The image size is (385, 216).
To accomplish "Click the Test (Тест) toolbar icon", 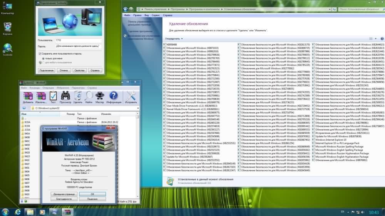I will [x=53, y=96].
